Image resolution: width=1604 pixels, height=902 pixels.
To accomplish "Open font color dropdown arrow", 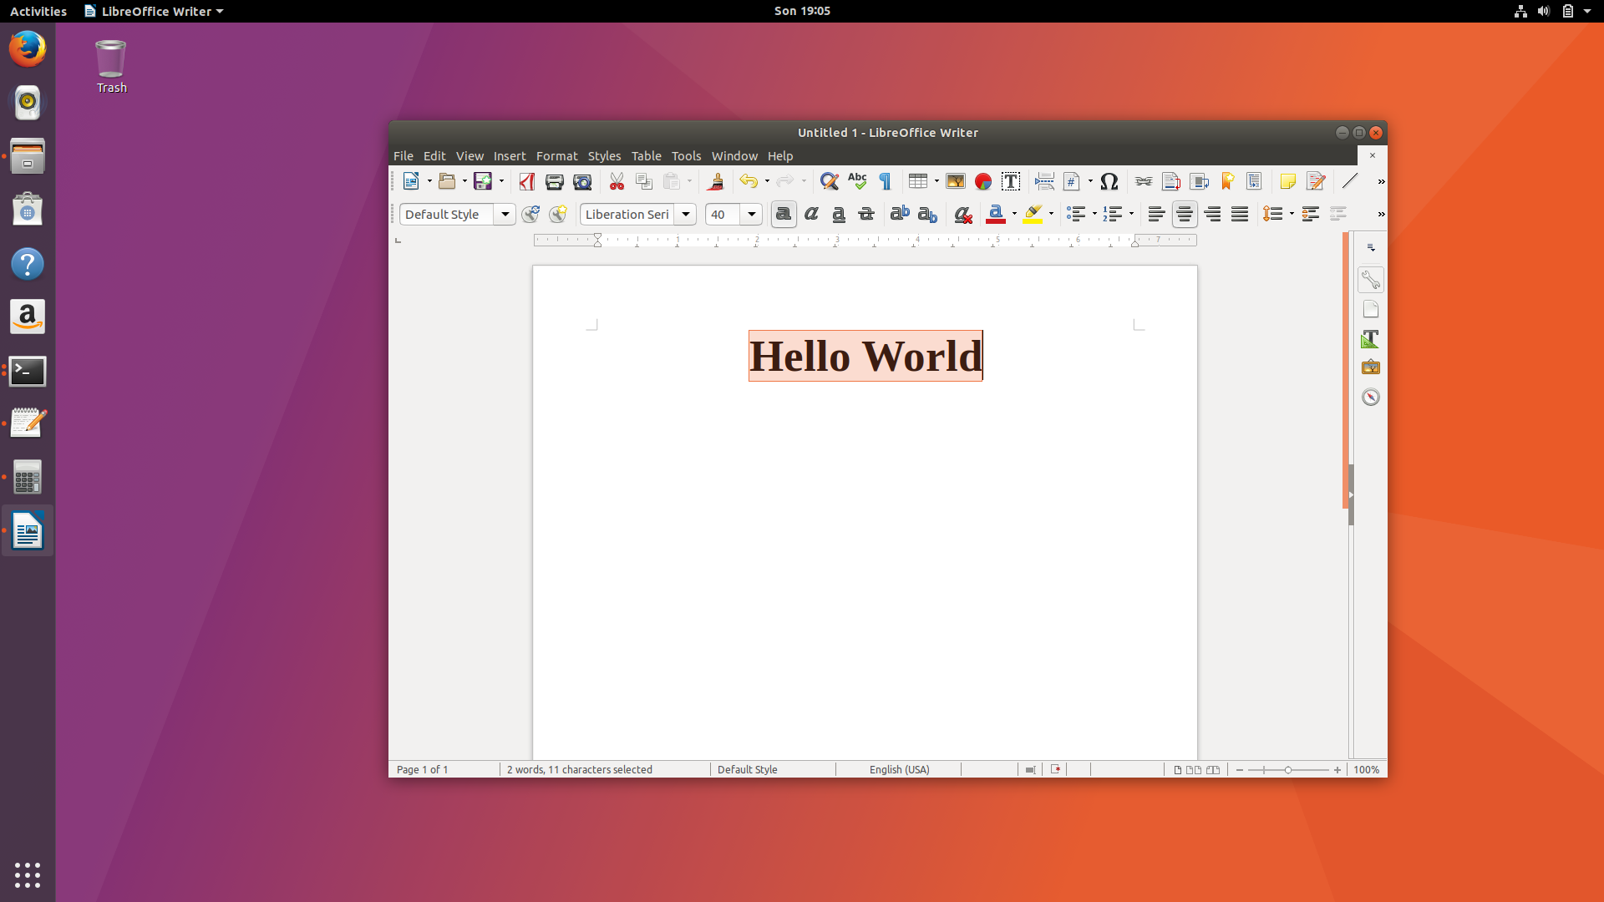I will pos(1014,215).
